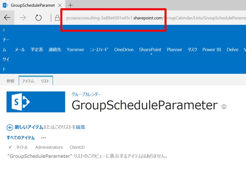Toggle the select-all checkmark column header
Screen dimensions: 246x172
coord(10,147)
